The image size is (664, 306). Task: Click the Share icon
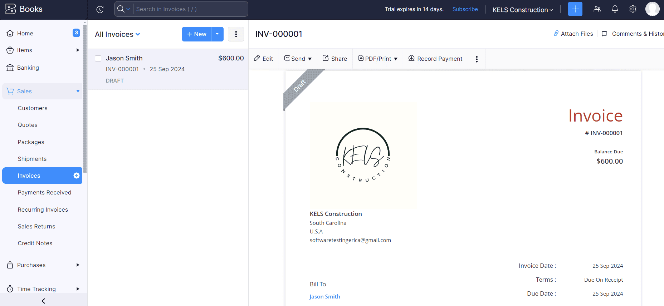coord(326,58)
